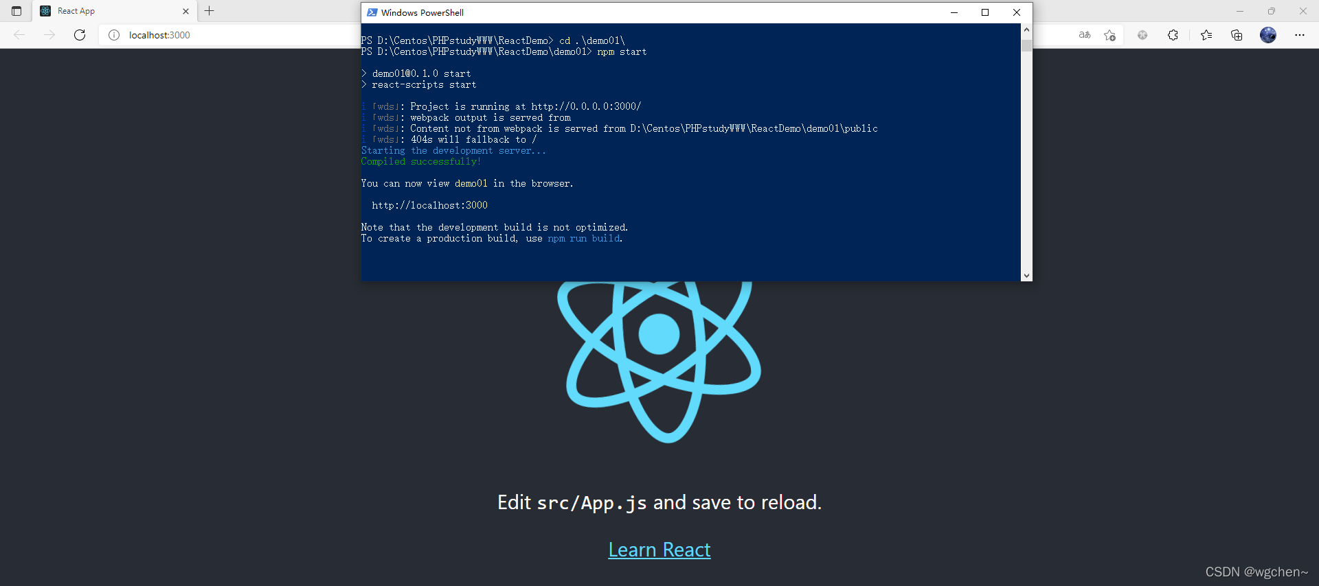Image resolution: width=1319 pixels, height=586 pixels.
Task: Click 'Starting the development server...' line
Action: click(x=453, y=150)
